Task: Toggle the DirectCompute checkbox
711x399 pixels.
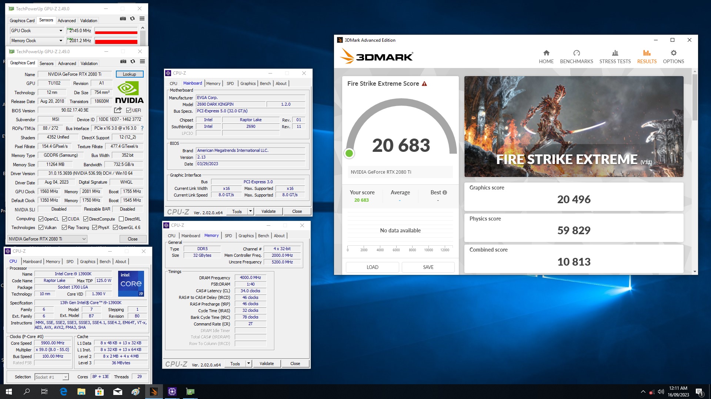Action: (86, 219)
